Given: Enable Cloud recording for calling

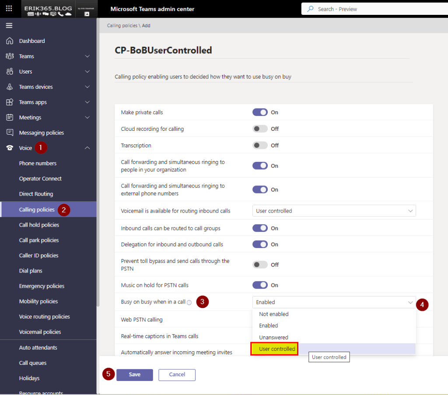Looking at the screenshot, I should click(x=260, y=129).
